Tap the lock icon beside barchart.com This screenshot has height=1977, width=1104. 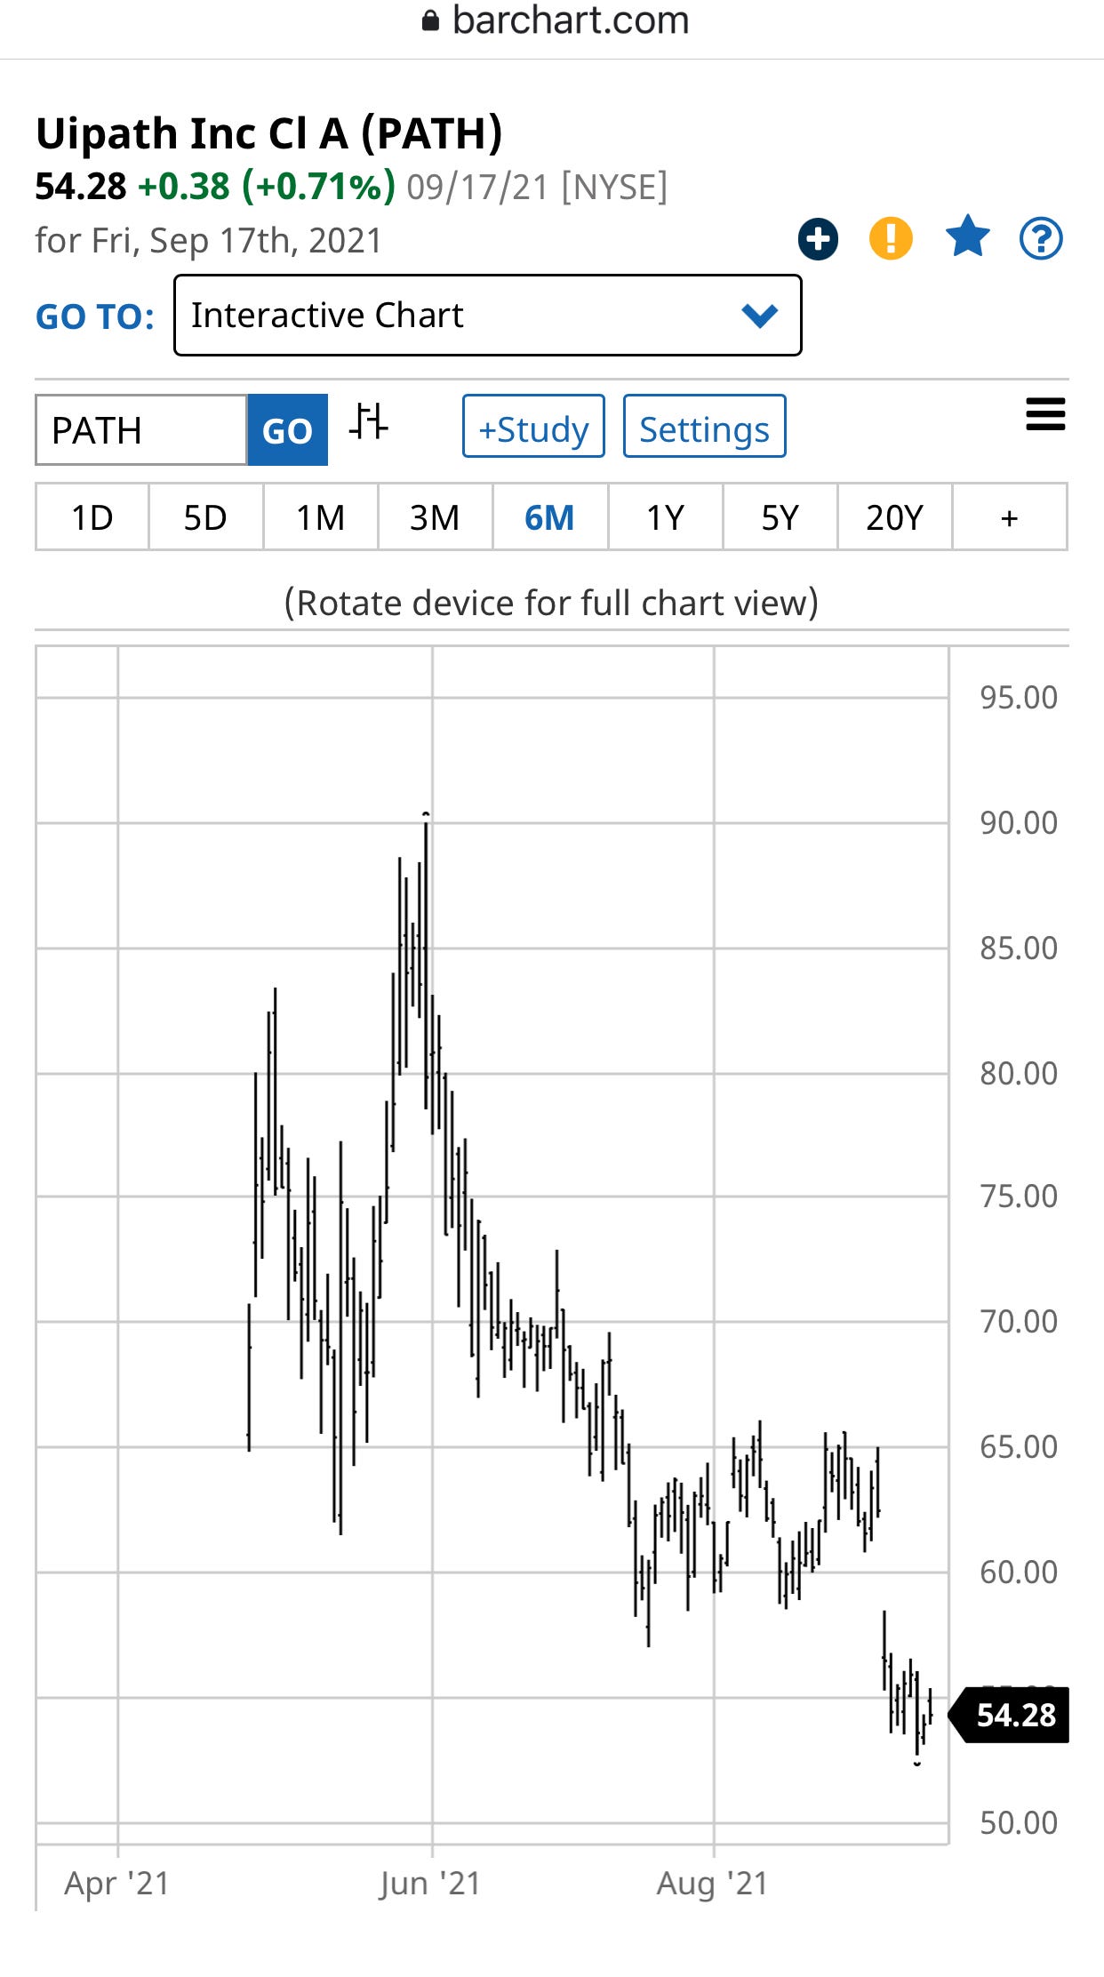pos(430,20)
